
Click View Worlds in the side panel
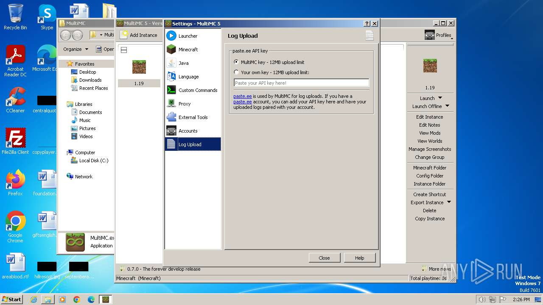[429, 141]
